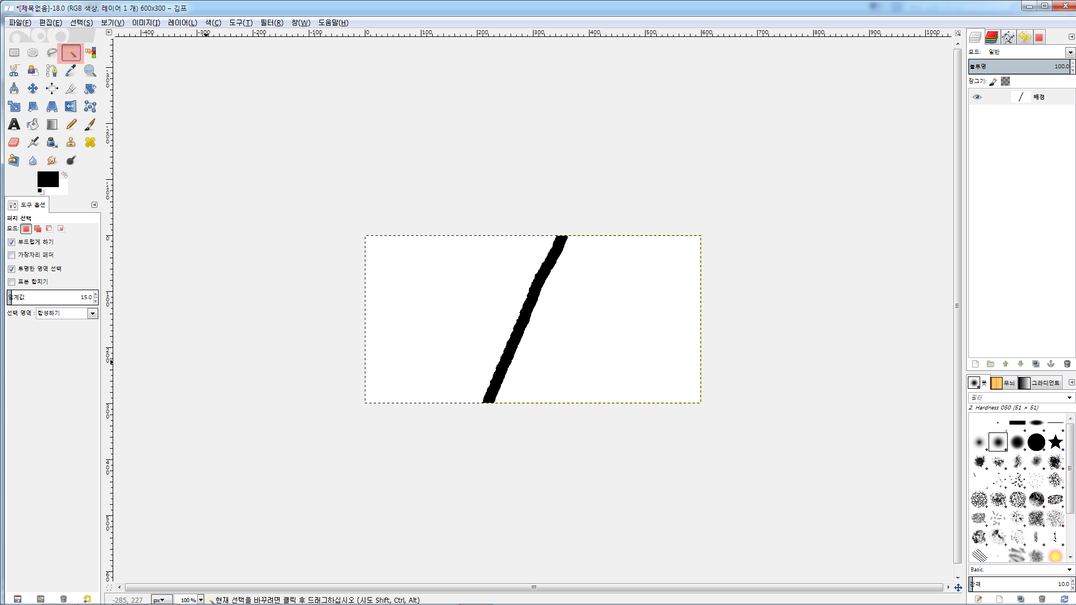Select the Perspective tool

[52, 106]
